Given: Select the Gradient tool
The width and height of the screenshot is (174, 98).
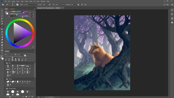Looking at the screenshot, I should (x=2, y=37).
